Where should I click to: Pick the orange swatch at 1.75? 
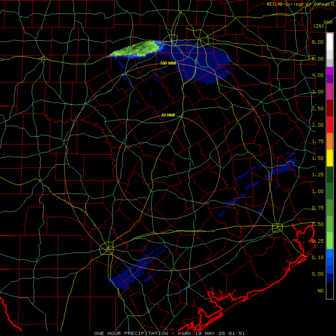point(330,141)
